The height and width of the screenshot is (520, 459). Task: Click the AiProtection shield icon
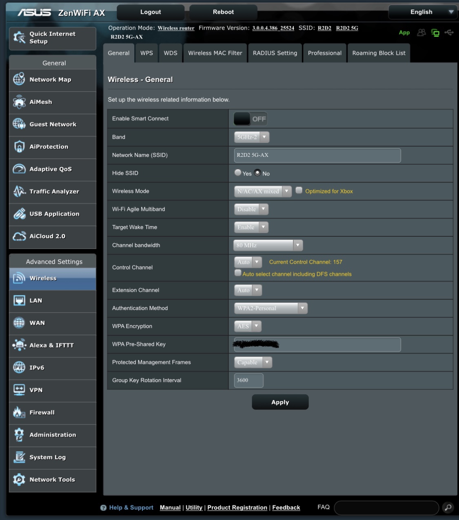[19, 147]
